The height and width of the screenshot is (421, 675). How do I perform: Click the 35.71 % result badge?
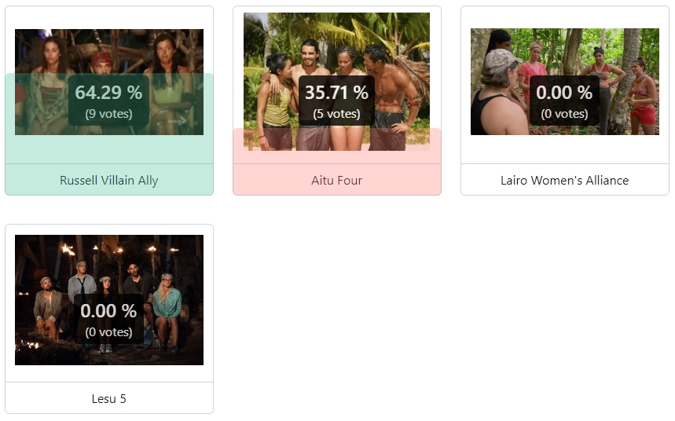pos(336,101)
